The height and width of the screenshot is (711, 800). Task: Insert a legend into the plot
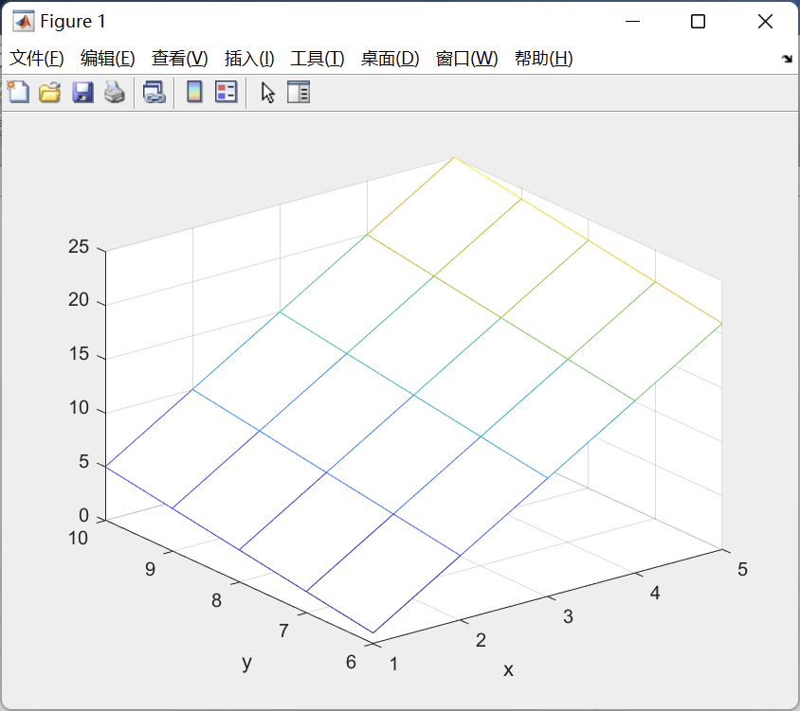(225, 92)
